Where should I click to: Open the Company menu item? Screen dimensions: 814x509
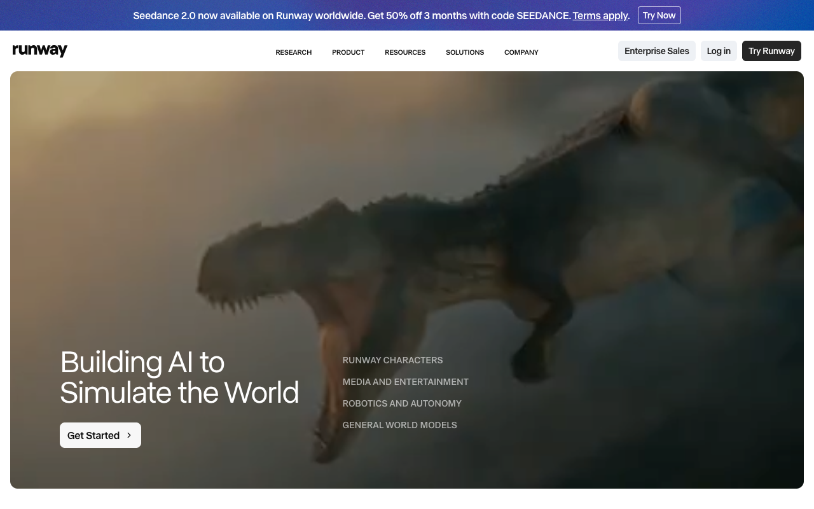(521, 52)
